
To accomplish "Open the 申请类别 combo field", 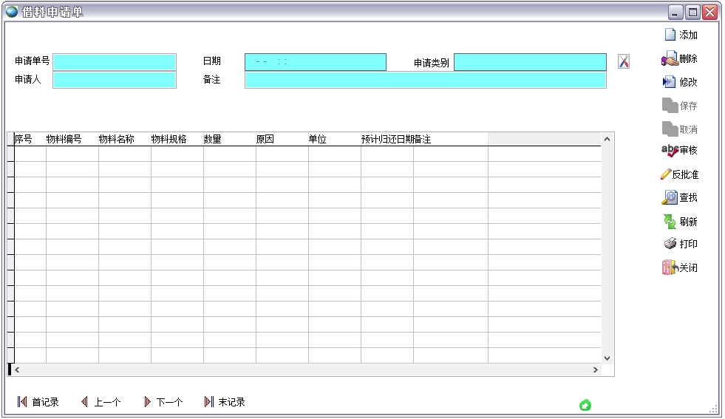I will coord(530,62).
